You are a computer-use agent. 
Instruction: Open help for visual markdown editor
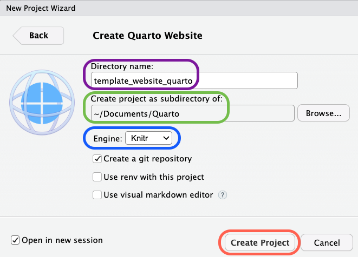coord(222,195)
